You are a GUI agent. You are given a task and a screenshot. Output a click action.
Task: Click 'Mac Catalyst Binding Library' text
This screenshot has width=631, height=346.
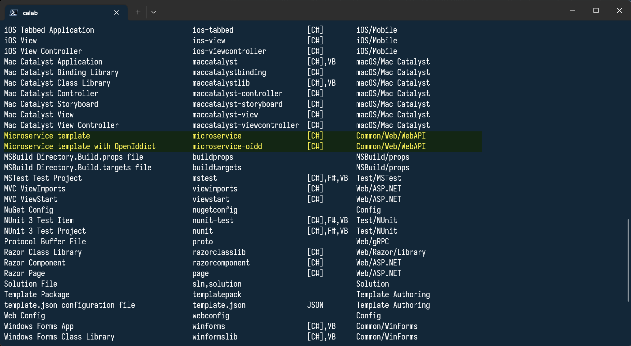pos(61,72)
